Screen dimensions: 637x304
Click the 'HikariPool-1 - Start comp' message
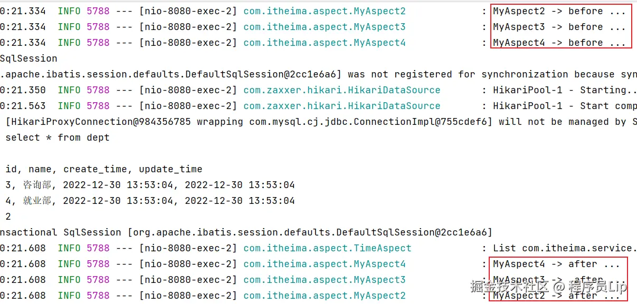[x=564, y=106]
